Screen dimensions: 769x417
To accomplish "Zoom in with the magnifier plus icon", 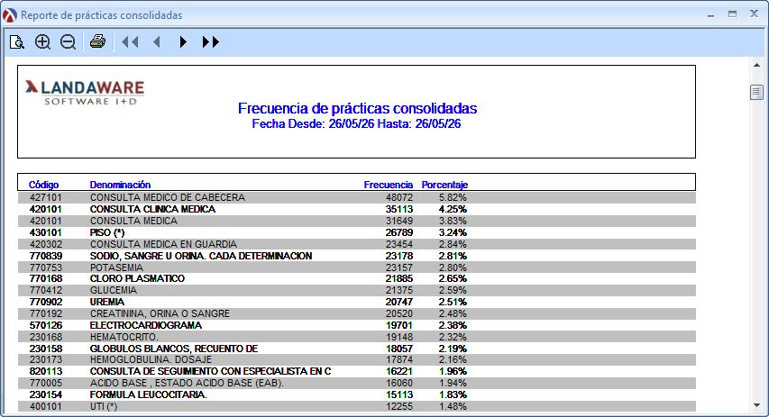I will (42, 42).
